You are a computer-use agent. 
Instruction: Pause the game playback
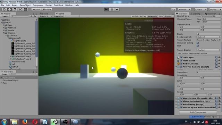[x=112, y=9]
